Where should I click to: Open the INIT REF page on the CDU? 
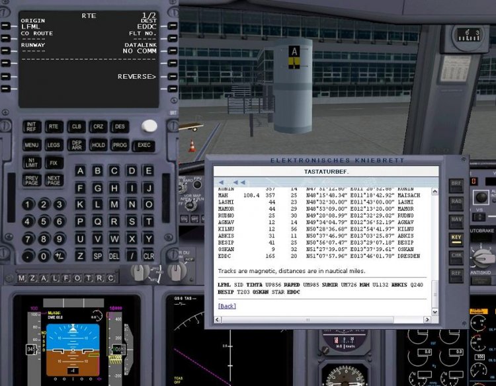click(x=32, y=126)
